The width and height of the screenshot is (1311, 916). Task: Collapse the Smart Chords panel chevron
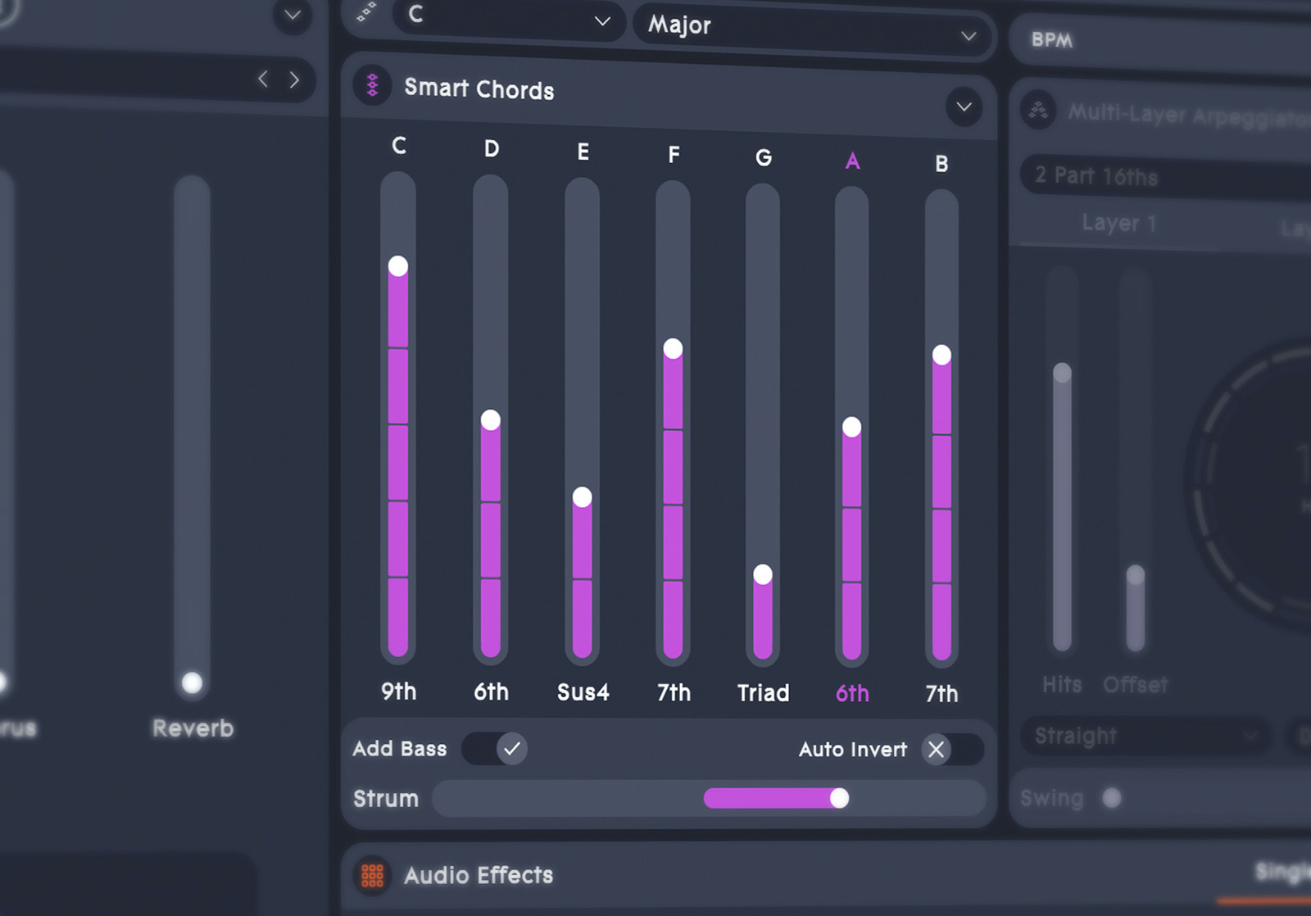pos(964,107)
